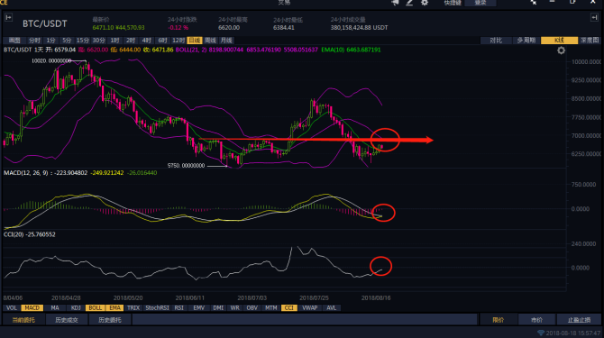604x338 pixels.
Task: Open the 历史成交 trade history tab
Action: click(67, 320)
